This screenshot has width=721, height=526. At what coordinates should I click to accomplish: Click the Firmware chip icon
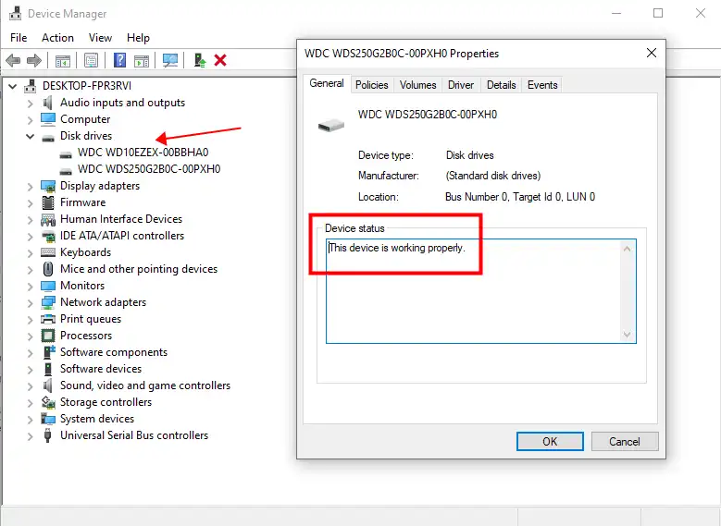[48, 202]
